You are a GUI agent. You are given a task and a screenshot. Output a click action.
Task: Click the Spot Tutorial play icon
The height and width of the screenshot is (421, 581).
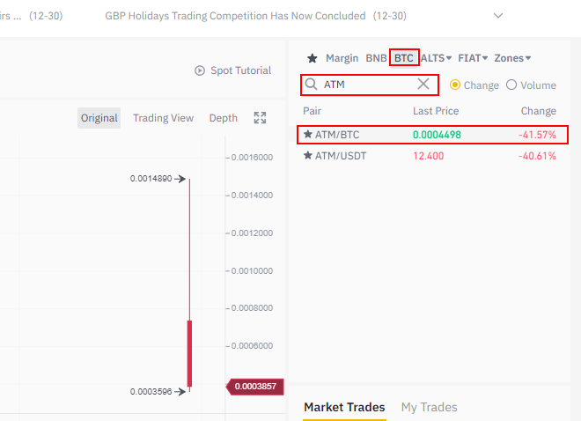click(x=200, y=70)
